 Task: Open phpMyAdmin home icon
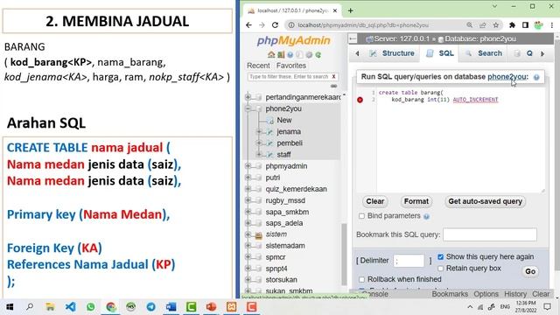click(x=271, y=54)
